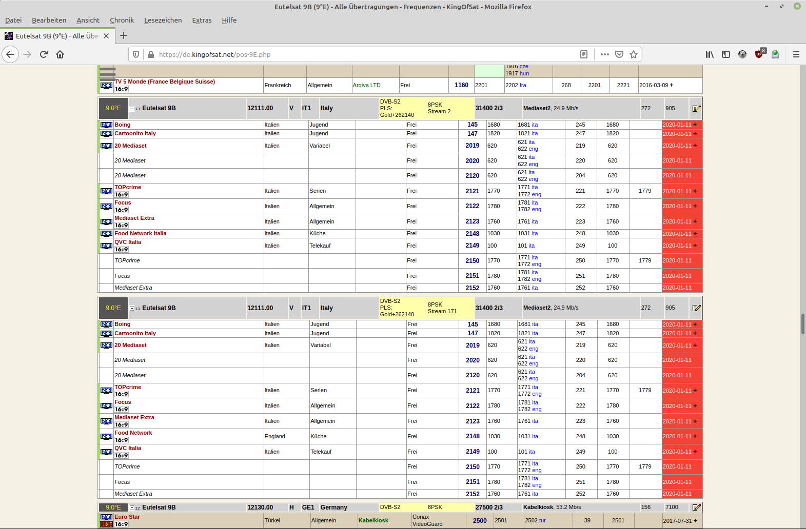Click the Firefox home button

(x=60, y=54)
